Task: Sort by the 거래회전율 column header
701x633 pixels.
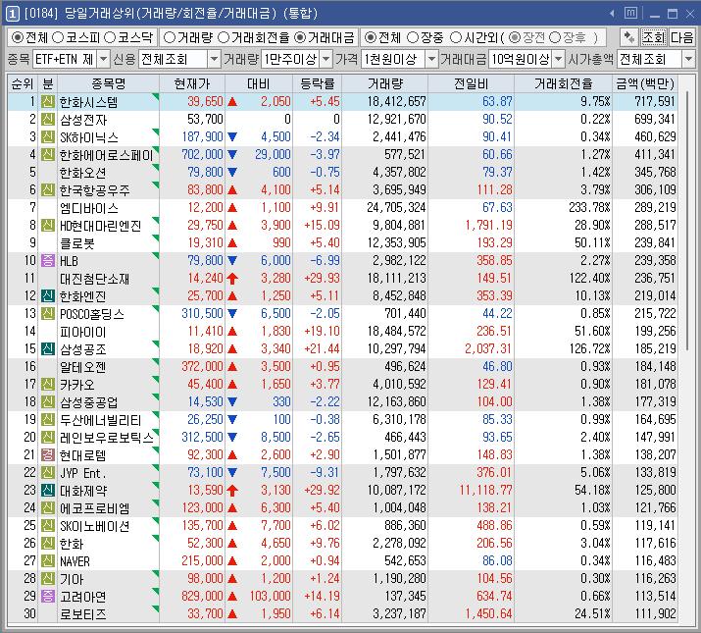Action: click(563, 83)
